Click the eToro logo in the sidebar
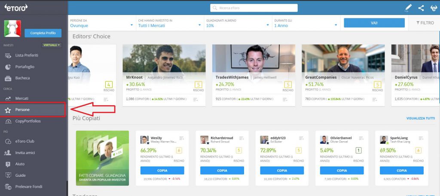The width and height of the screenshot is (440, 196). click(16, 8)
